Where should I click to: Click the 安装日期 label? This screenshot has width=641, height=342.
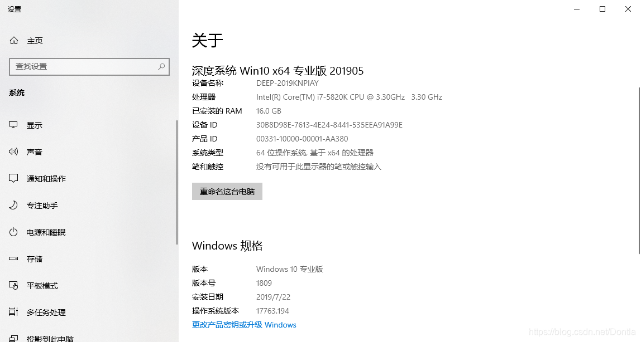[x=208, y=297]
